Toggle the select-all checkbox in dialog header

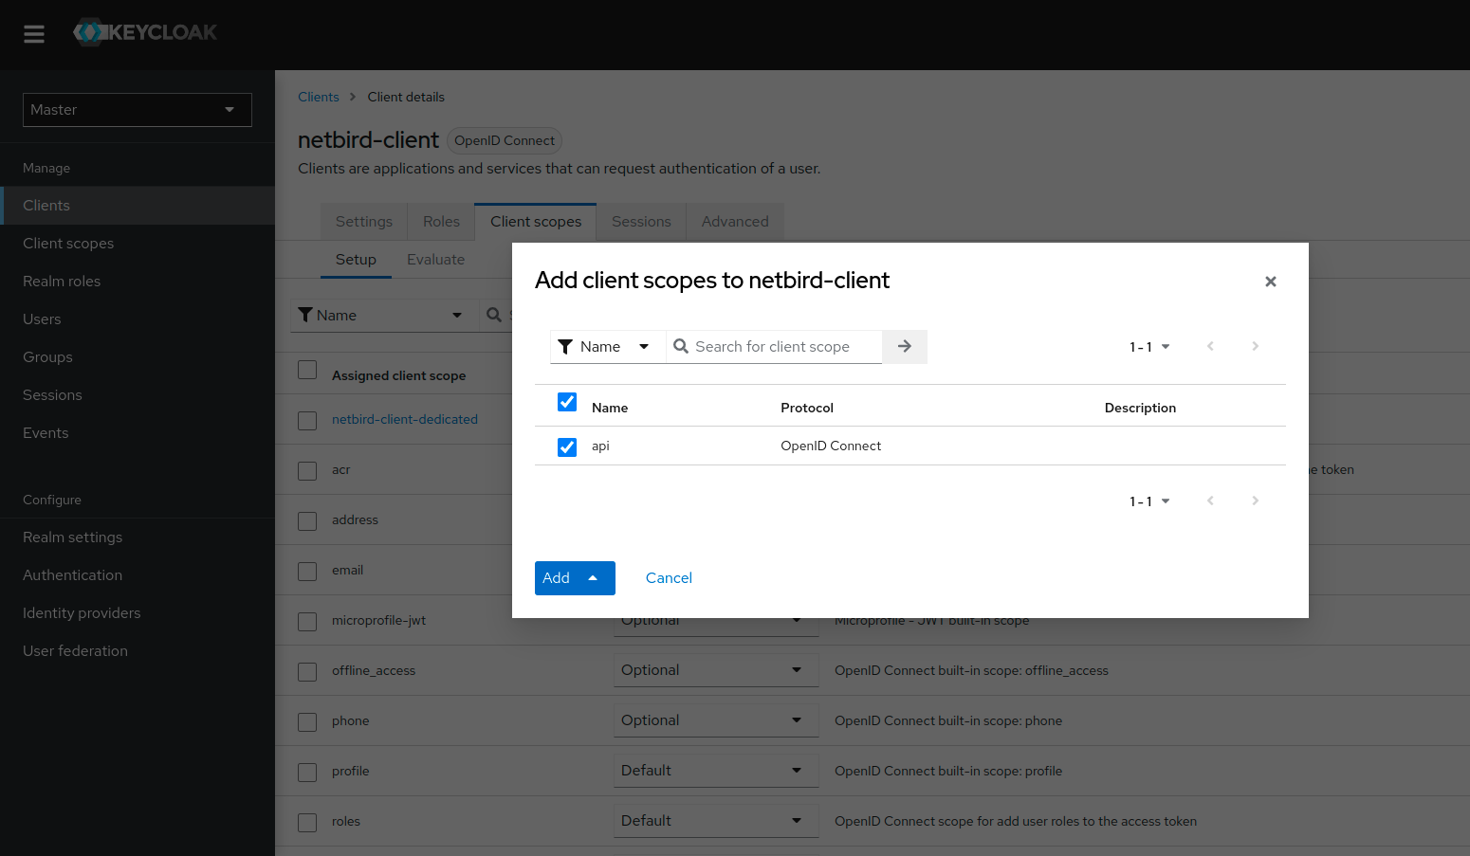(x=567, y=402)
